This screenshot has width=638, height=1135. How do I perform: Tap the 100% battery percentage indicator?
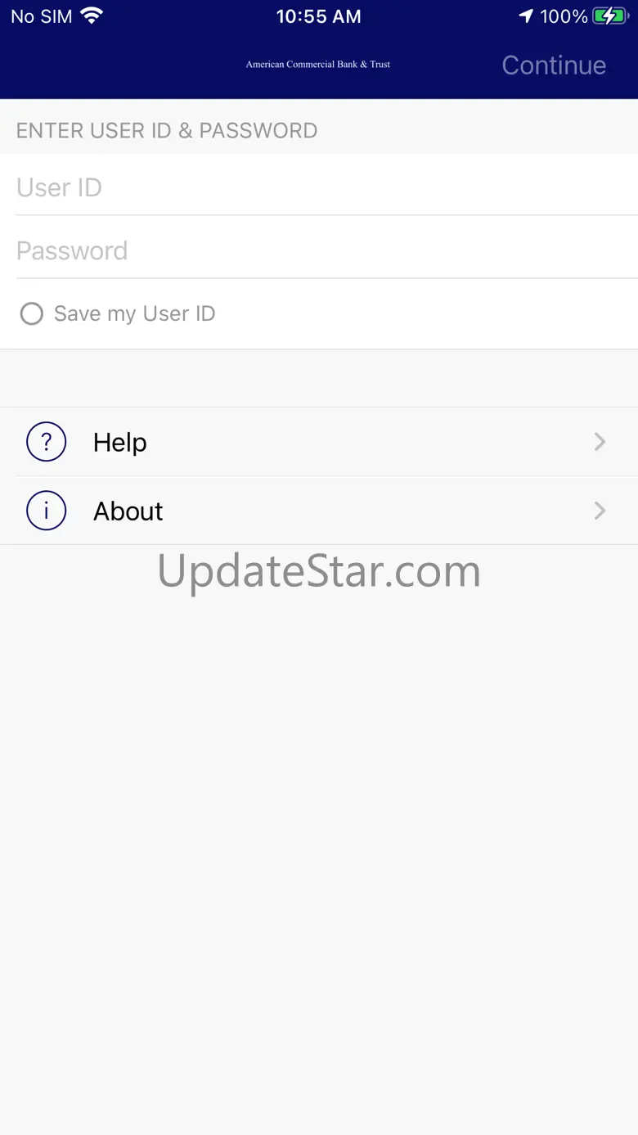pos(564,16)
